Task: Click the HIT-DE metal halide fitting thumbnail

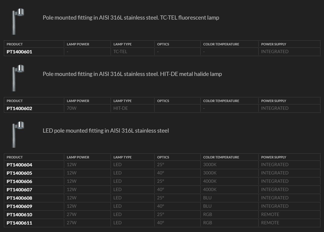Action: [18, 78]
